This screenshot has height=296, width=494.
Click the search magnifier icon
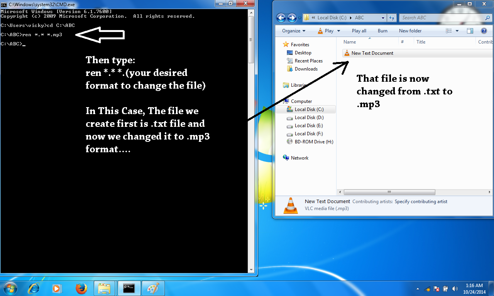[487, 18]
